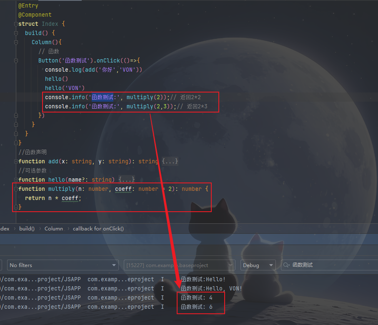Collapse the build() method fold marker

pos(16,33)
